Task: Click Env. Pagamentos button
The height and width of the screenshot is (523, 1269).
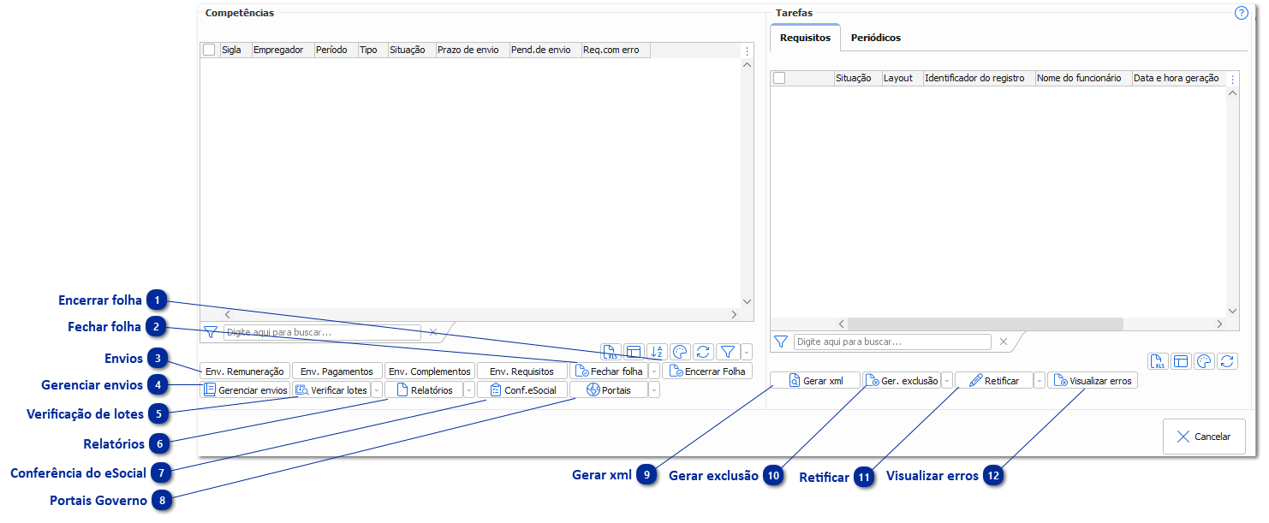Action: [x=337, y=371]
